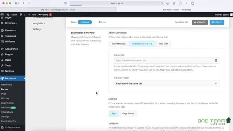
Task: Click the Update button
Action: pos(217,22)
